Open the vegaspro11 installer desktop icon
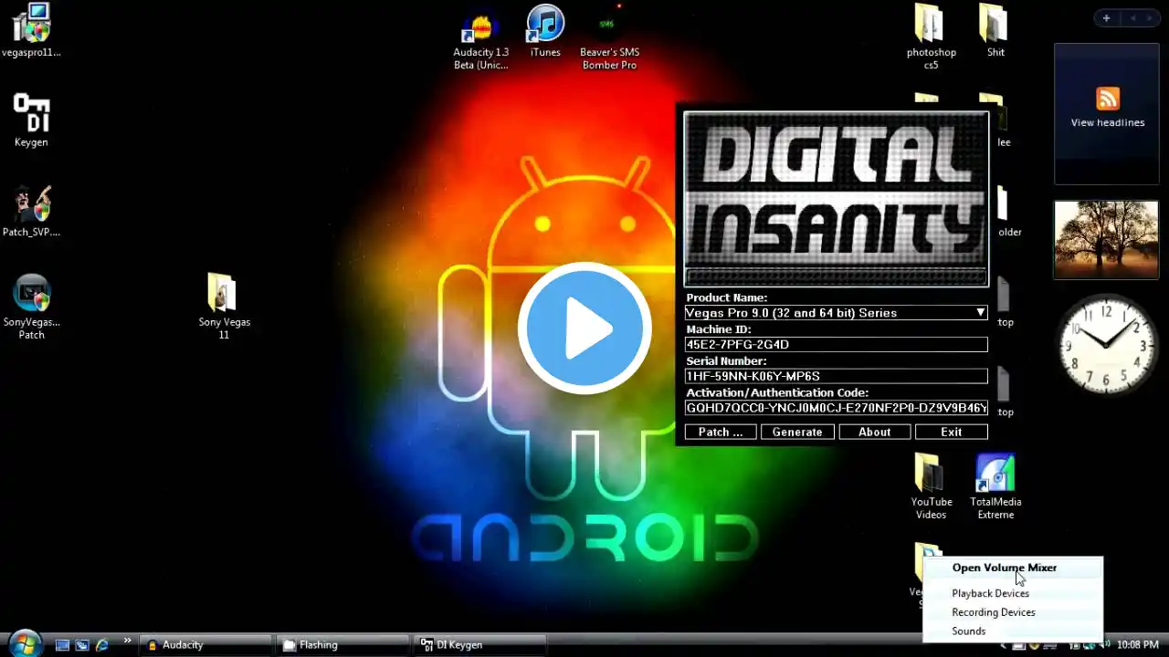This screenshot has width=1169, height=657. point(31,31)
